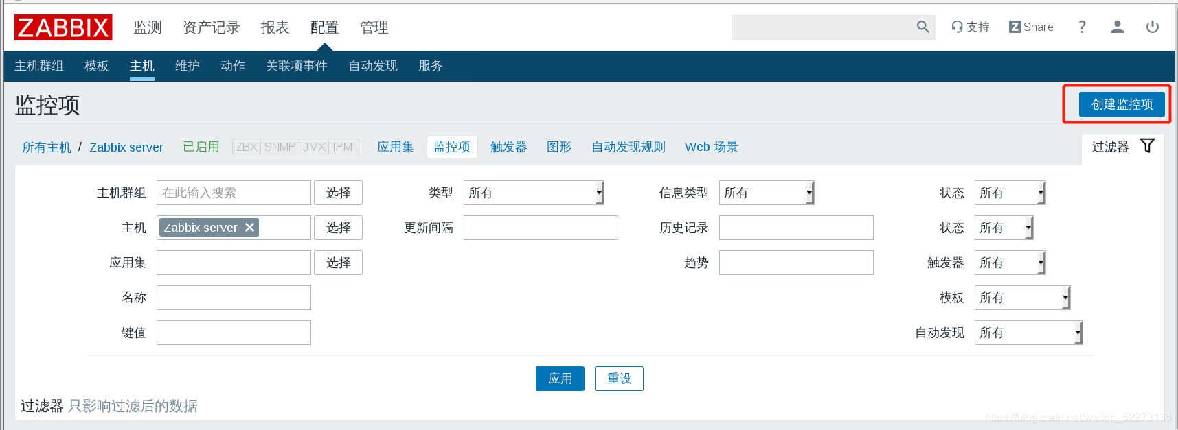
Task: Click the search magnifier icon
Action: click(922, 27)
